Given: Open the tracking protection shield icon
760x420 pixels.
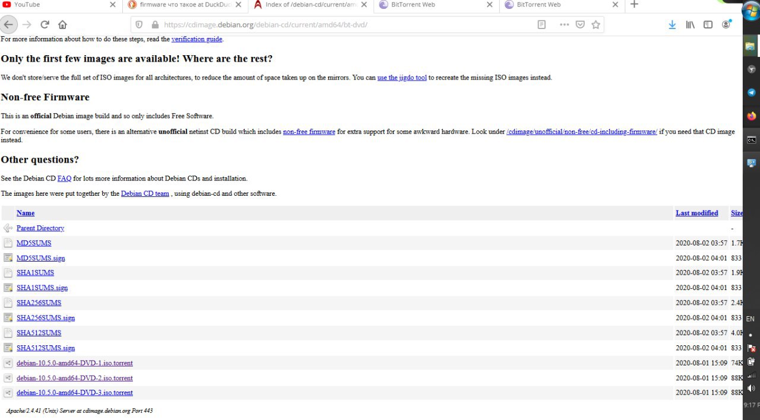Looking at the screenshot, I should point(140,25).
